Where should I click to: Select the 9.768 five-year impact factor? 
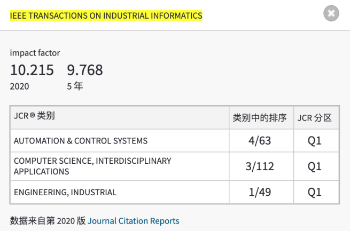pyautogui.click(x=85, y=70)
